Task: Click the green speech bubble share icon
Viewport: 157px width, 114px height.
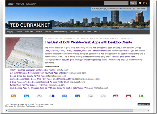Action: pyautogui.click(x=141, y=96)
